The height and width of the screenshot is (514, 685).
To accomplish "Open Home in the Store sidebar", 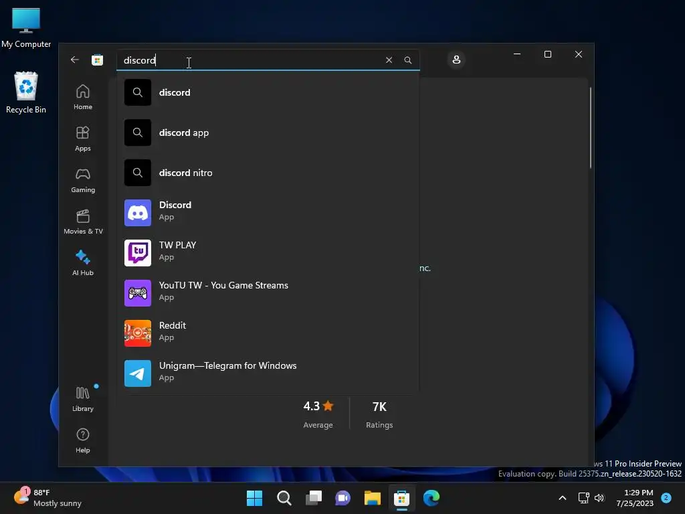I will 82,97.
